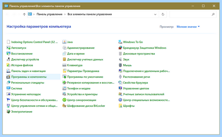Expand the address bar history dropdown arrow
The height and width of the screenshot is (137, 222).
[155, 14]
